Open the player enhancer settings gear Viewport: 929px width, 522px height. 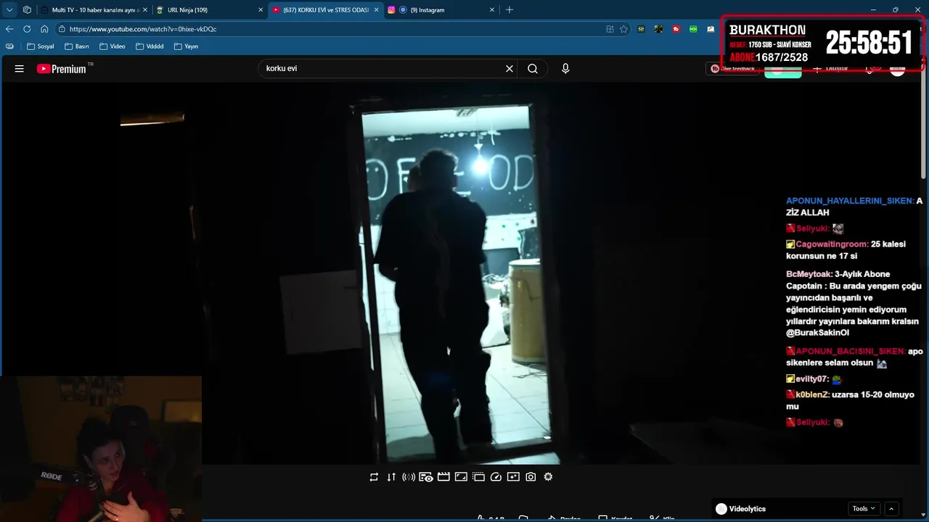tap(548, 477)
